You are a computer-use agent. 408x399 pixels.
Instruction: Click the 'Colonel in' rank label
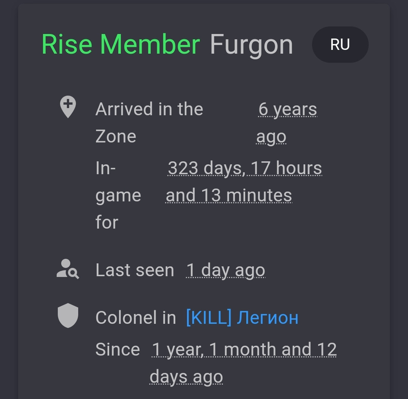[136, 318]
